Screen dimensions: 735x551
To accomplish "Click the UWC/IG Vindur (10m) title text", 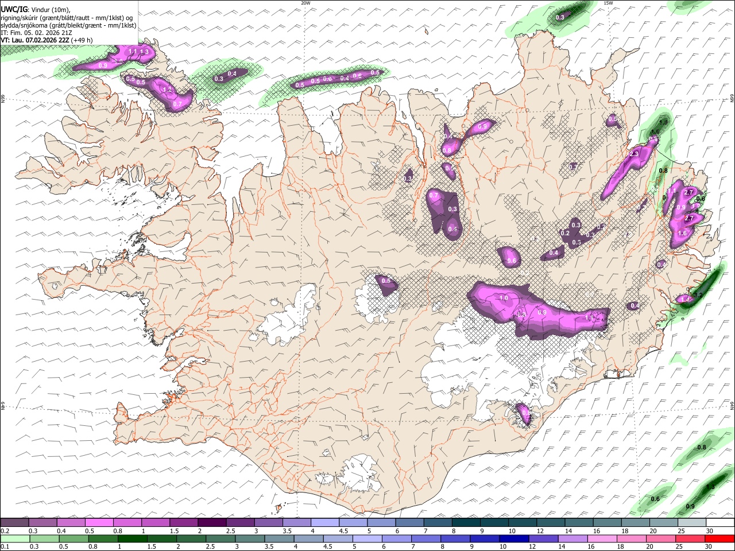I will coord(35,9).
